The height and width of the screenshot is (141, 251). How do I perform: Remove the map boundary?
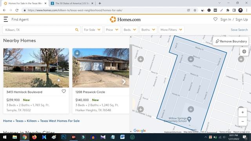click(x=231, y=41)
